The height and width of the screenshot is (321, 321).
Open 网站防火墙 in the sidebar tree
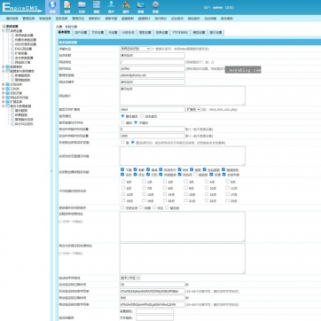[x=22, y=62]
